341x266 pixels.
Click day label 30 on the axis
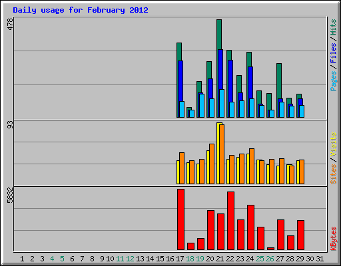coord(310,259)
